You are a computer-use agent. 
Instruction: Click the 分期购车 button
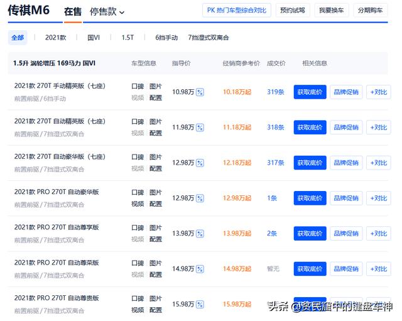[370, 10]
